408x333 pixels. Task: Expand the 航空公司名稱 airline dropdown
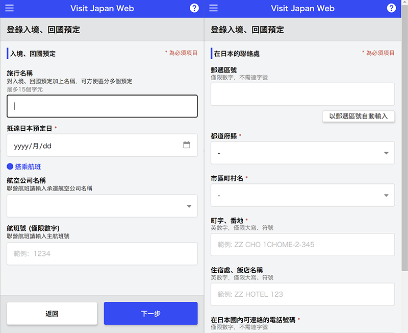point(102,206)
